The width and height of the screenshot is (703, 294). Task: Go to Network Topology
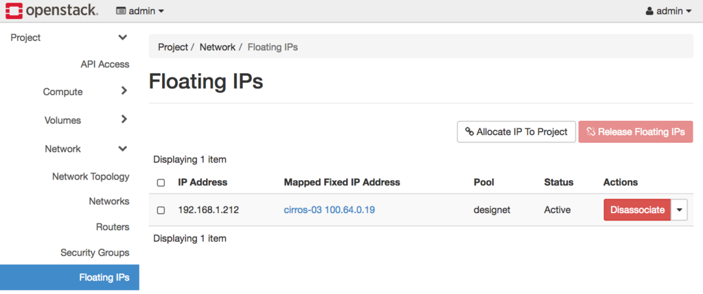click(91, 177)
